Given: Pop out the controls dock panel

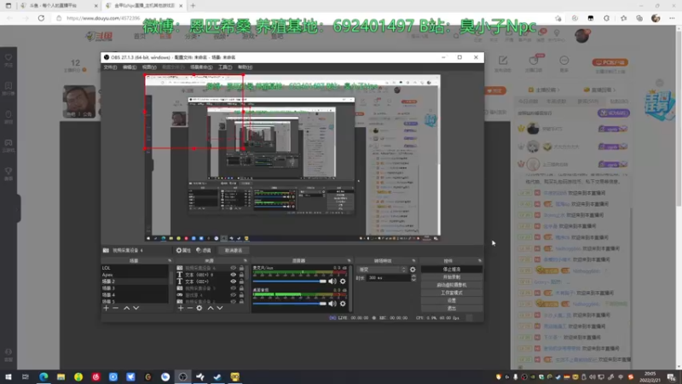Looking at the screenshot, I should (480, 261).
